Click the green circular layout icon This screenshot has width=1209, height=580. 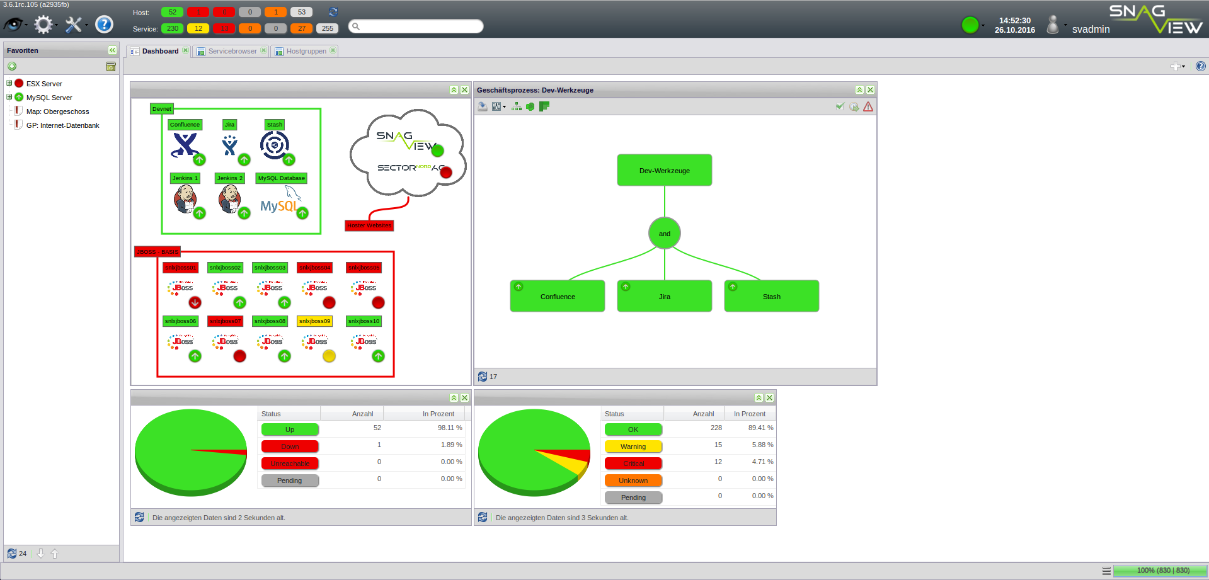[x=530, y=106]
